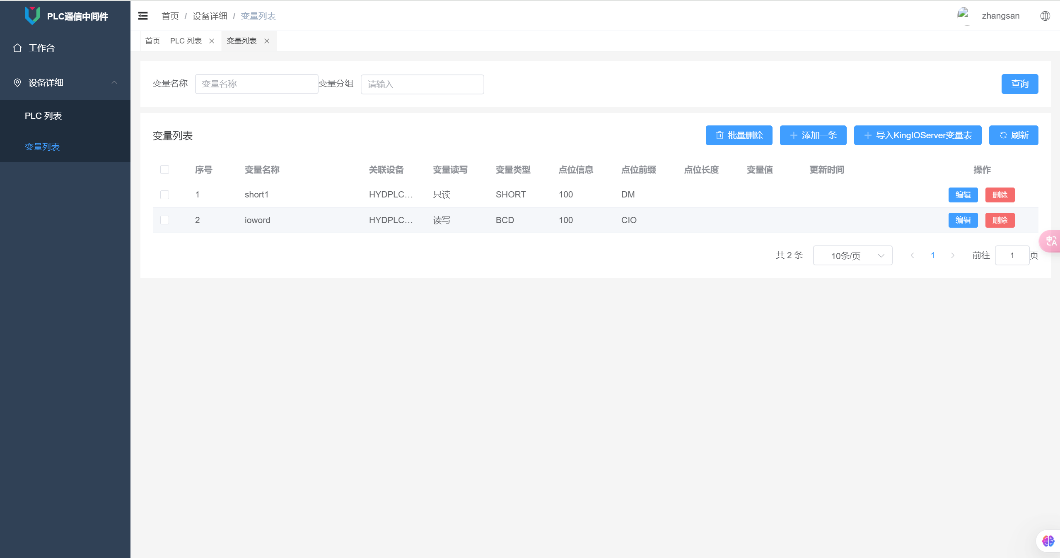Open the 10条/页 page size dropdown
The width and height of the screenshot is (1060, 558).
(852, 256)
